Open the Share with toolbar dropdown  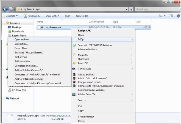point(52,16)
